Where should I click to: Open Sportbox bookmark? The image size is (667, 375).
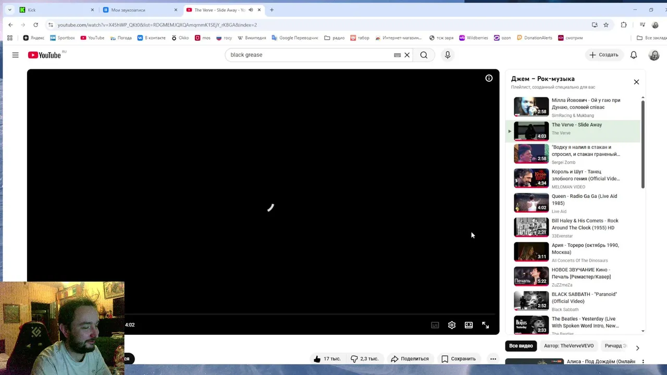click(63, 37)
